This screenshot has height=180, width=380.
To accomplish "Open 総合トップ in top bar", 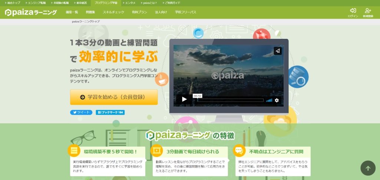I will (x=12, y=3).
